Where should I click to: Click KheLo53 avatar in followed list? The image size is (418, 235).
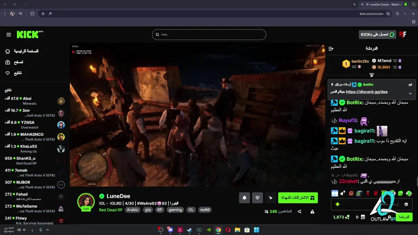(x=61, y=149)
